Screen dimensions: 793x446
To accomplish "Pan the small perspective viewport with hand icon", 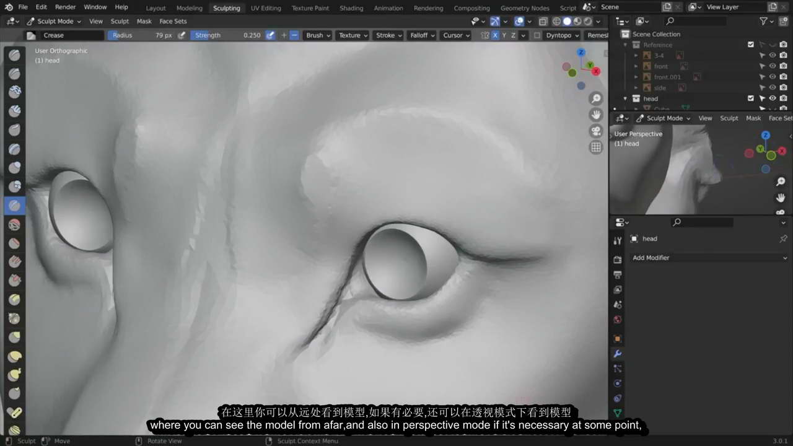I will coord(781,198).
